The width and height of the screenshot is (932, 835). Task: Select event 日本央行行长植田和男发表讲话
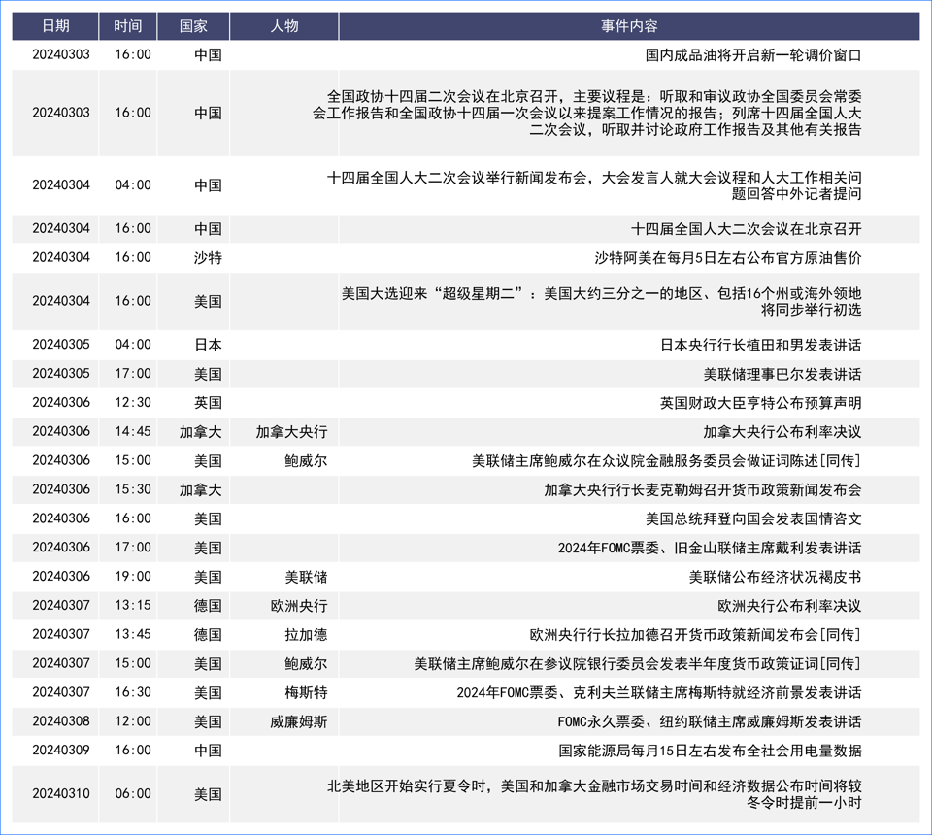coord(761,345)
